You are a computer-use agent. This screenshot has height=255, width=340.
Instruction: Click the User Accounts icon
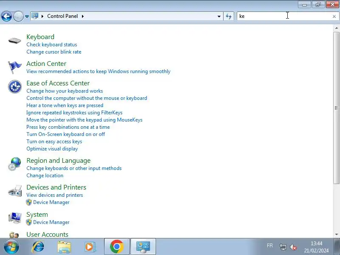point(14,235)
